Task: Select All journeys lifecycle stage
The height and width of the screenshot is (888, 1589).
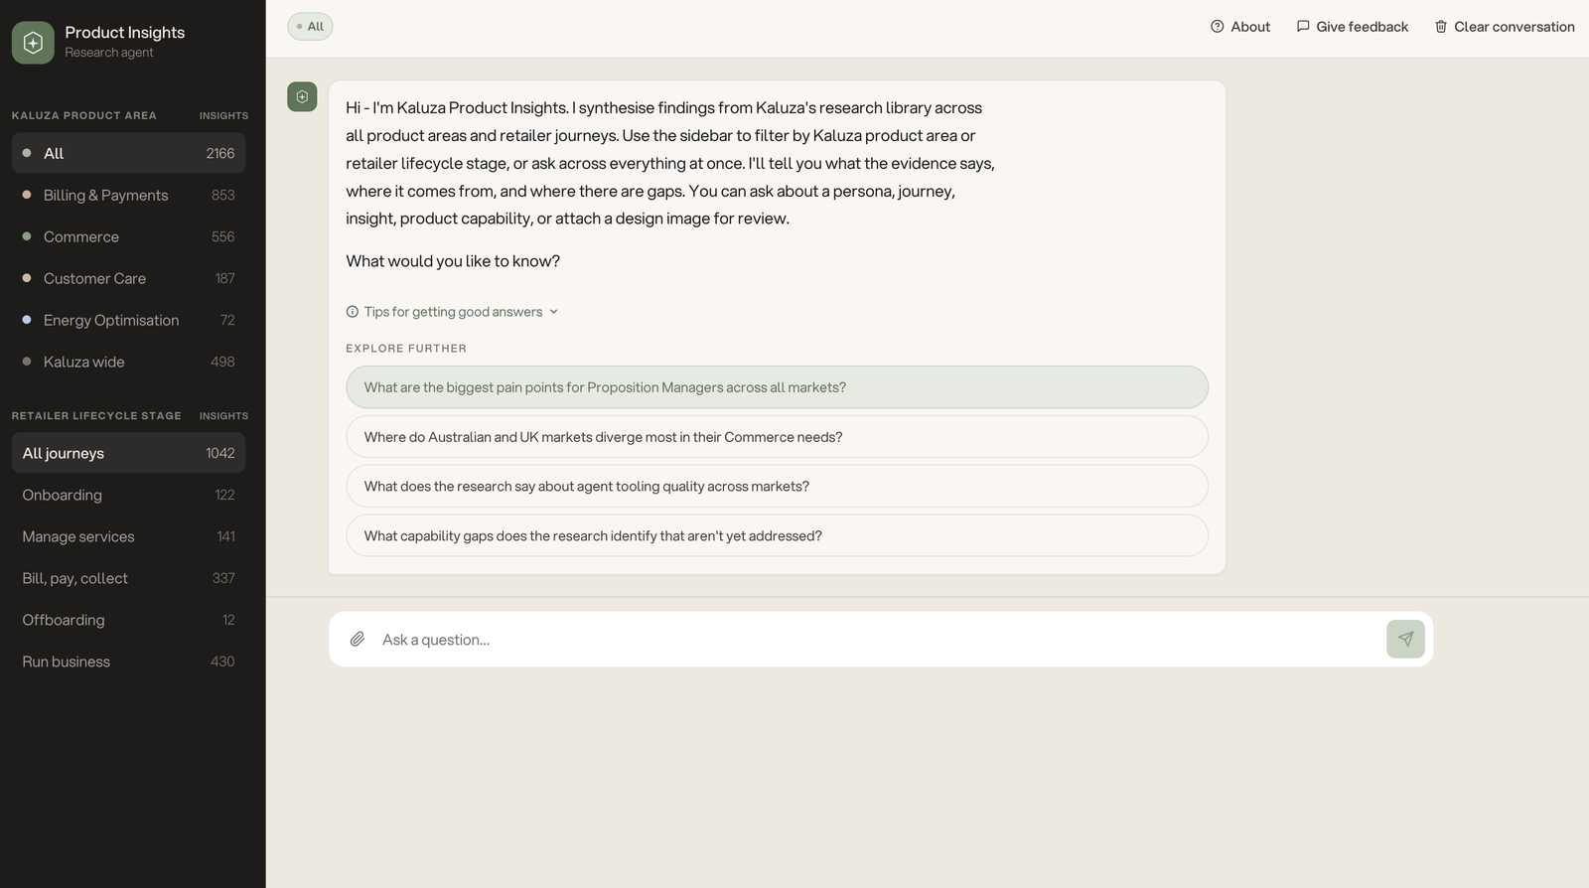Action: point(128,453)
